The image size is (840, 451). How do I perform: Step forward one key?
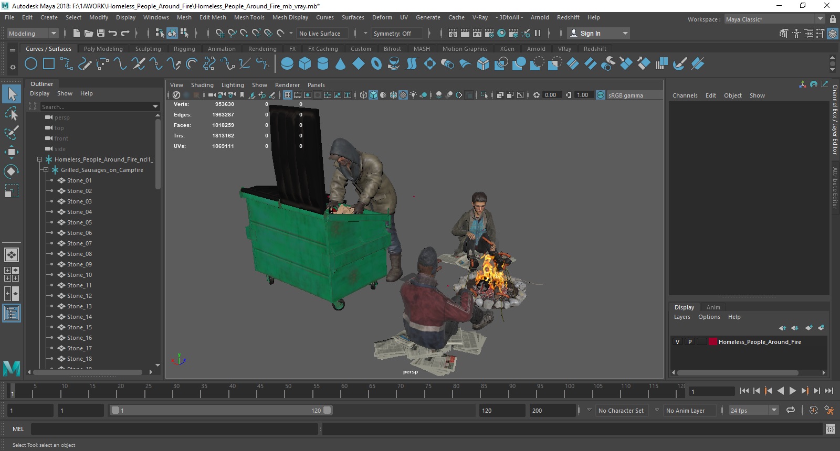point(805,391)
